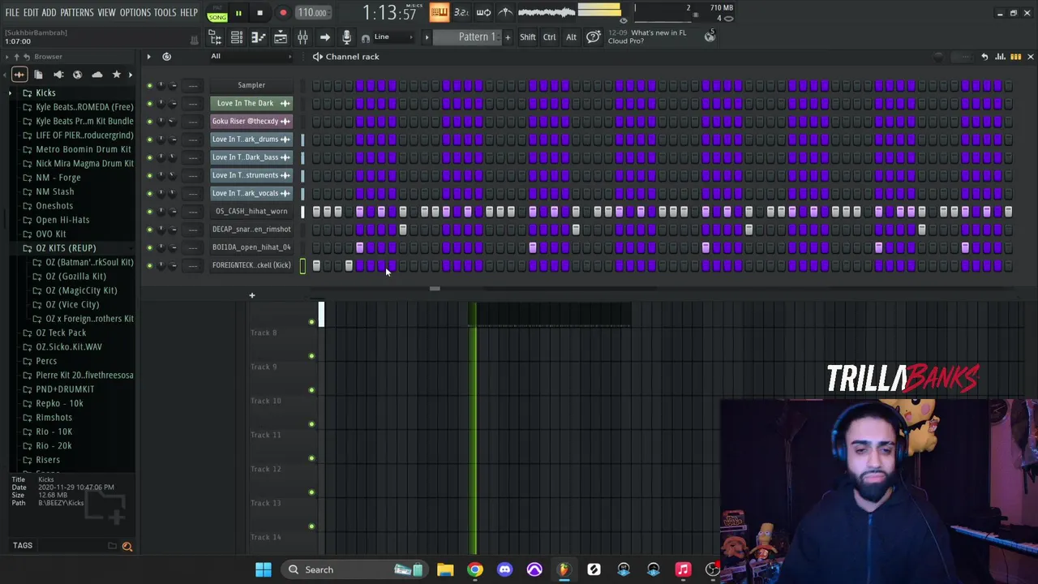The image size is (1038, 584).
Task: Select the Love In T..Dark_bass channel button
Action: click(251, 157)
